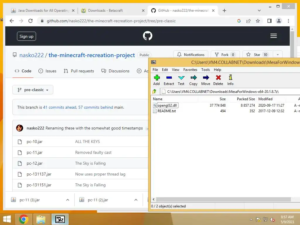The image size is (300, 225).
Task: Sort by the Size column header
Action: click(x=212, y=99)
